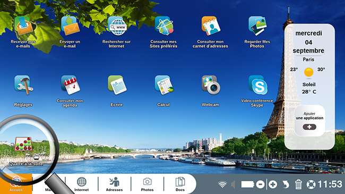
Task: Go to Accueil home tab
Action: pyautogui.click(x=16, y=184)
